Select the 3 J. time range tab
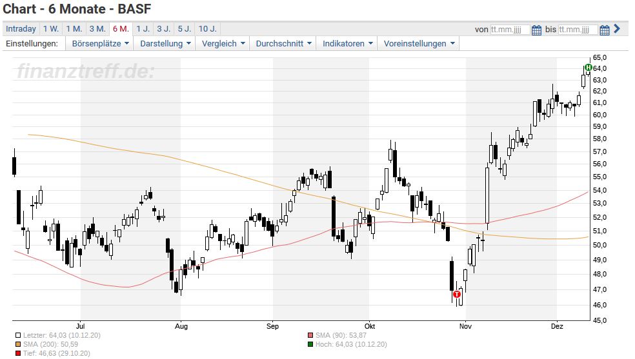The image size is (635, 359). click(x=164, y=29)
